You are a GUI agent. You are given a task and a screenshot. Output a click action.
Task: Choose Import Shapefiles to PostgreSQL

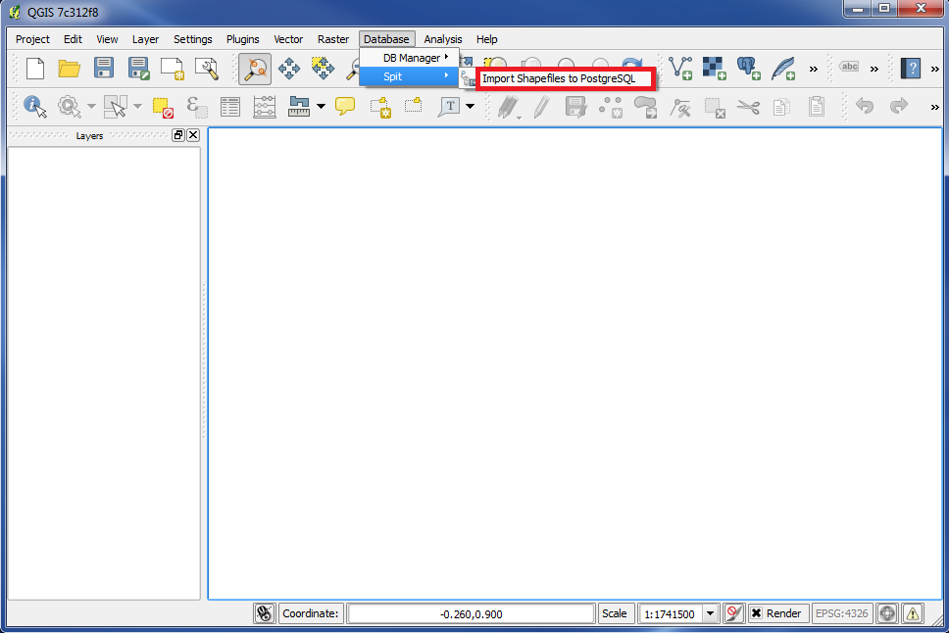tap(559, 78)
